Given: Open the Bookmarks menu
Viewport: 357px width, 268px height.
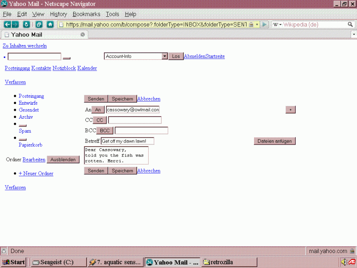Looking at the screenshot, I should [x=86, y=14].
